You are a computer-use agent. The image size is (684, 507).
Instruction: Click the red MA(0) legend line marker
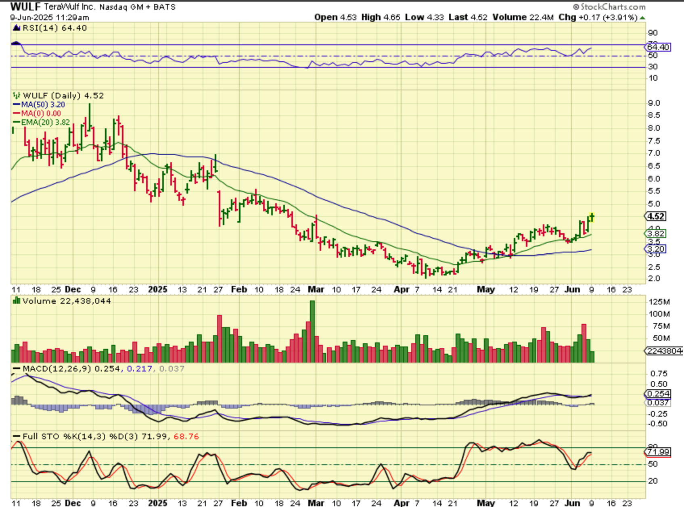[17, 114]
